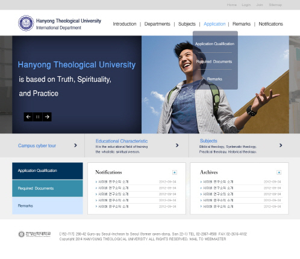Viewport: 300px width, 259px height.
Task: Open the Subjects top menu item
Action: click(187, 24)
